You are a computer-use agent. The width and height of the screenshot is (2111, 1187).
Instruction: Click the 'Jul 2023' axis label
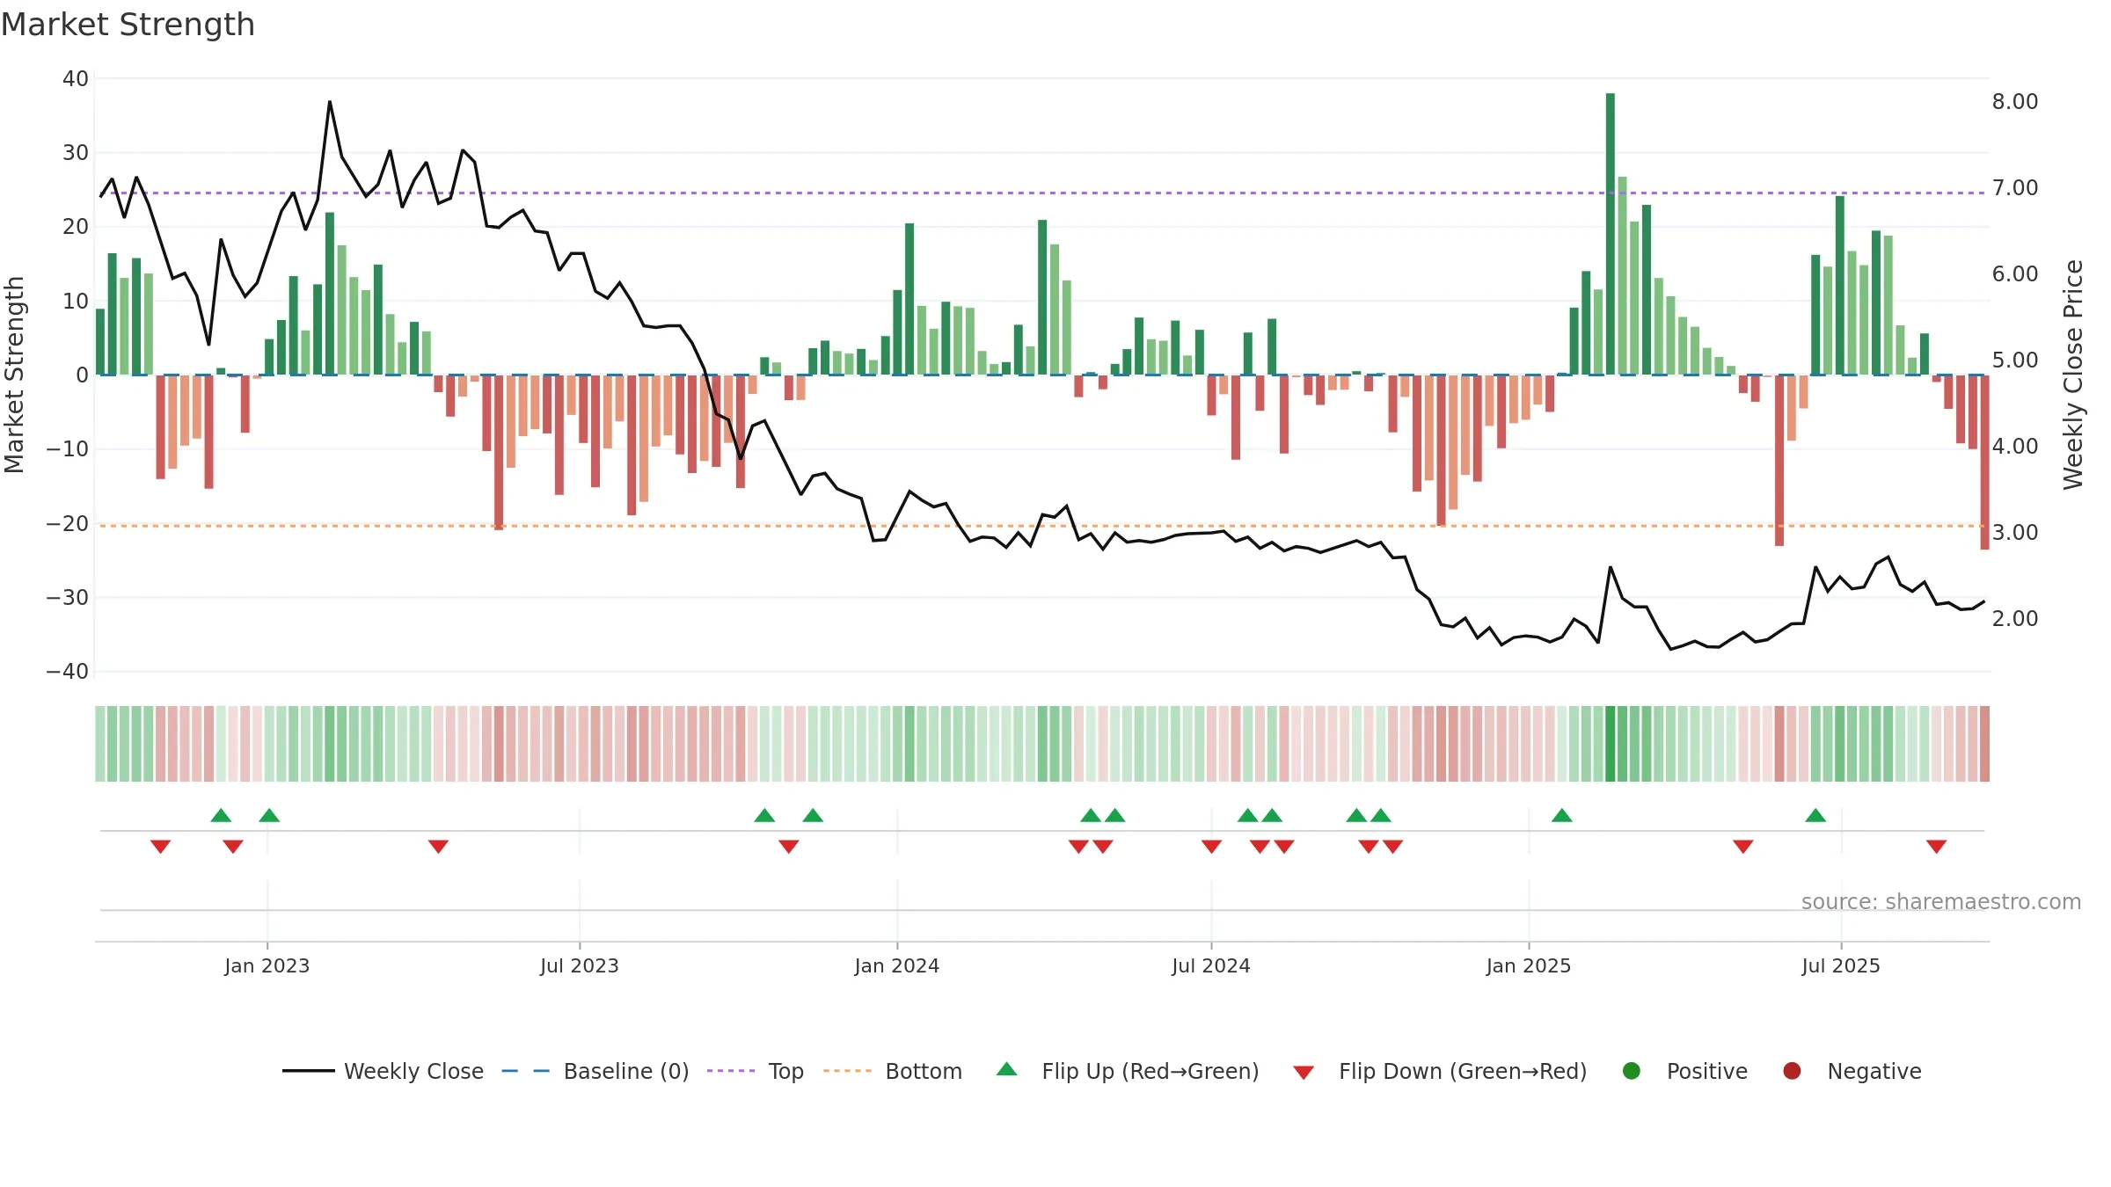pyautogui.click(x=580, y=965)
